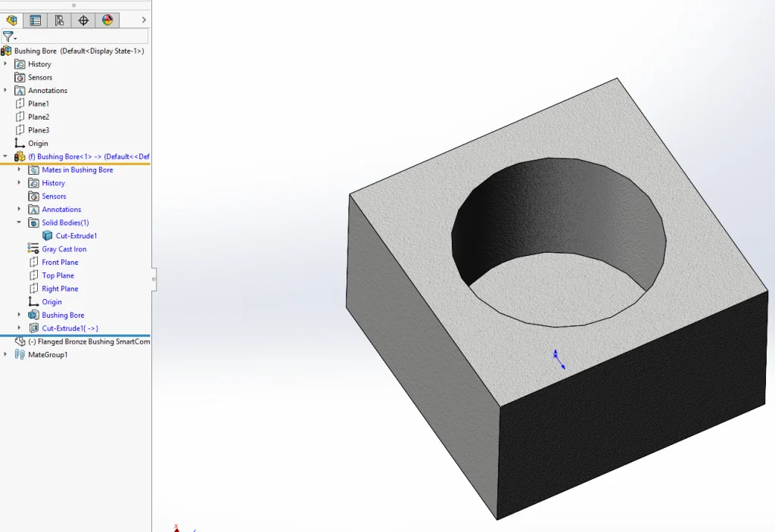The image size is (775, 532).
Task: Select the Plane3 icon
Action: coord(20,130)
